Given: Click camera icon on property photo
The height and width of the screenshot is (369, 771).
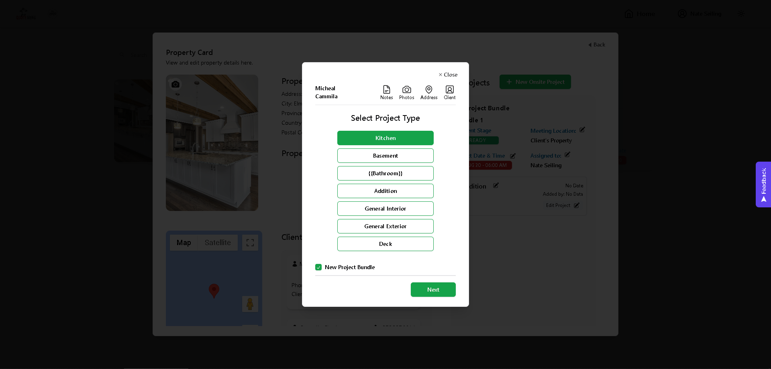Looking at the screenshot, I should [175, 85].
